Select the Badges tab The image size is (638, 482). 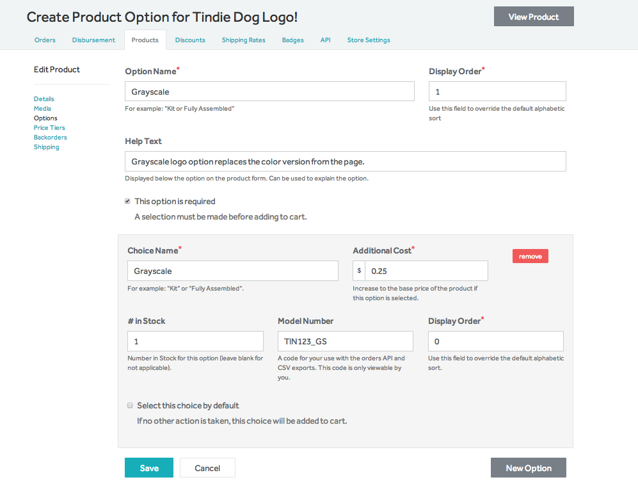pos(292,40)
